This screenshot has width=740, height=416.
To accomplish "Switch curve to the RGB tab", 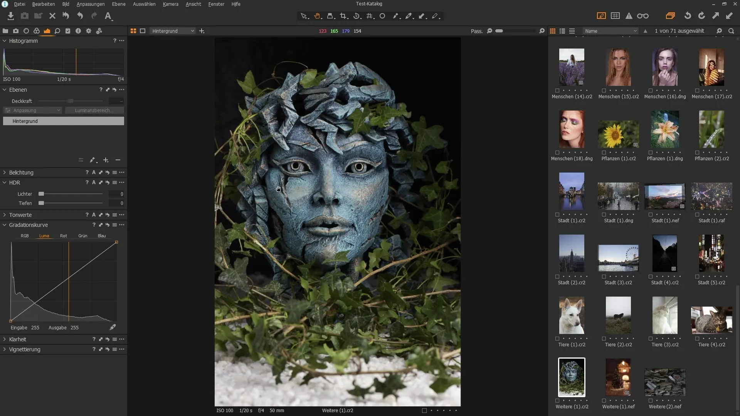I will (25, 236).
